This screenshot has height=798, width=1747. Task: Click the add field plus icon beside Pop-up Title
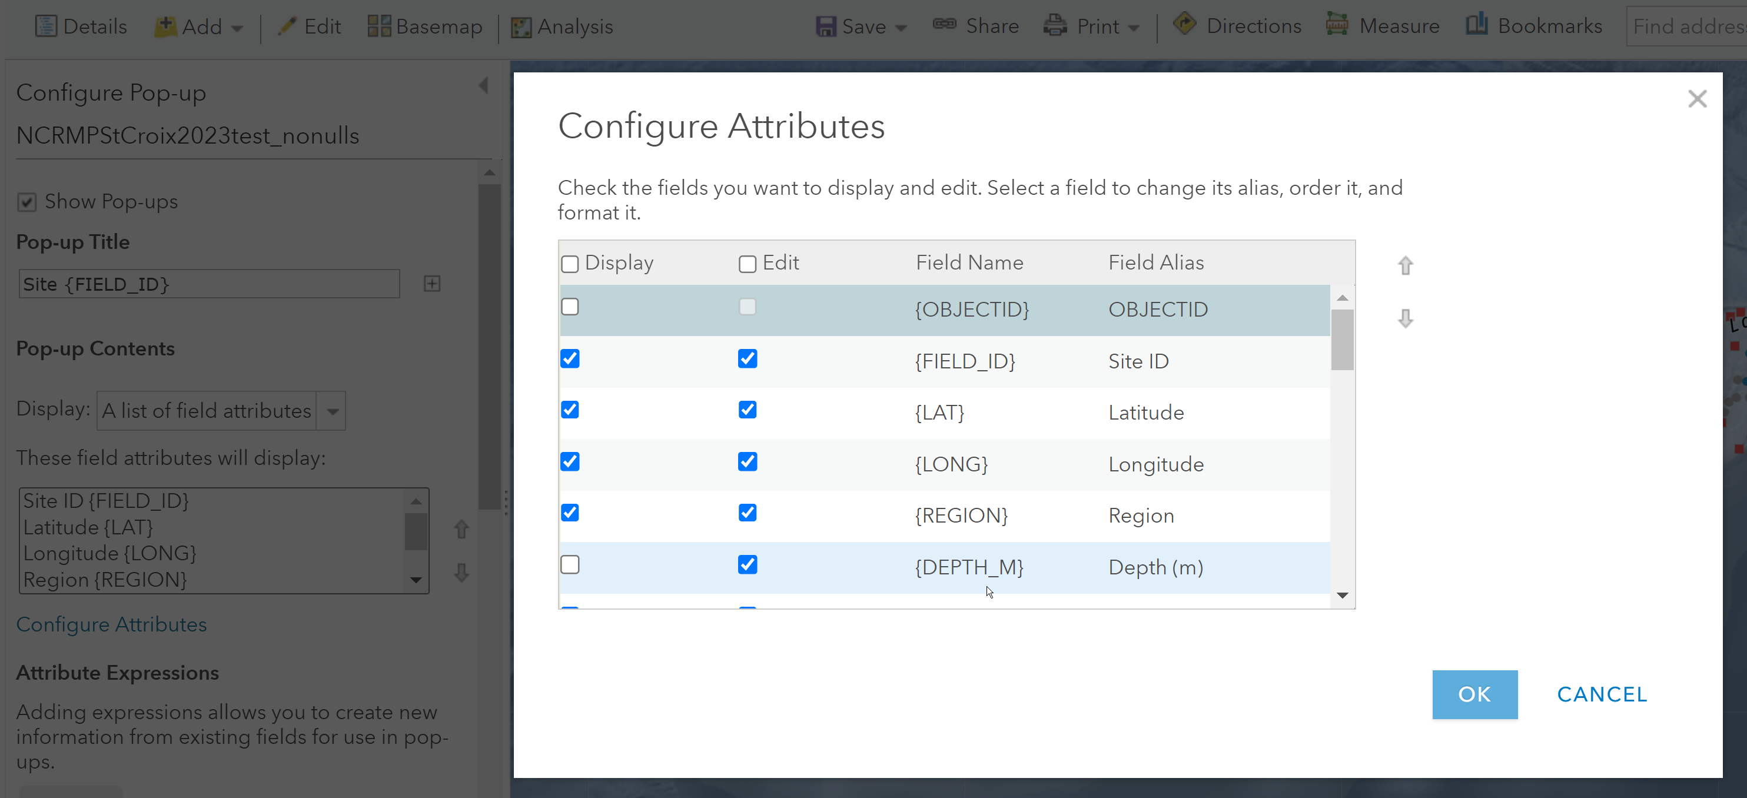pos(432,284)
